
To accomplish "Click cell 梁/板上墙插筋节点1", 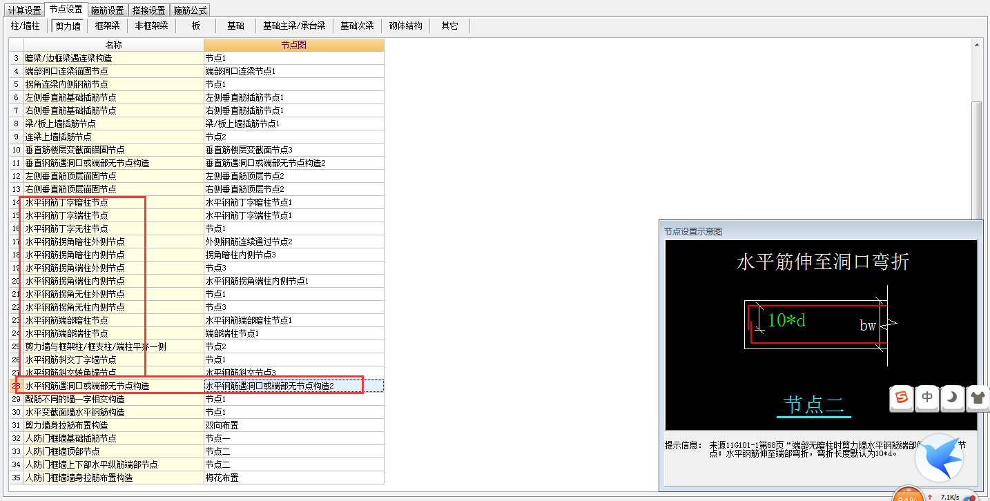I will 294,124.
